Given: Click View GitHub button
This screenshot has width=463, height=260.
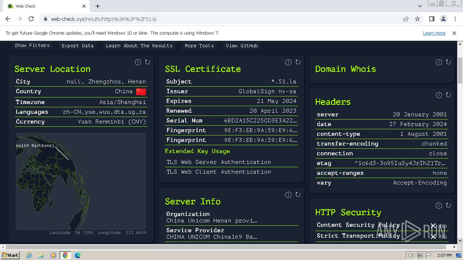Looking at the screenshot, I should click(242, 45).
